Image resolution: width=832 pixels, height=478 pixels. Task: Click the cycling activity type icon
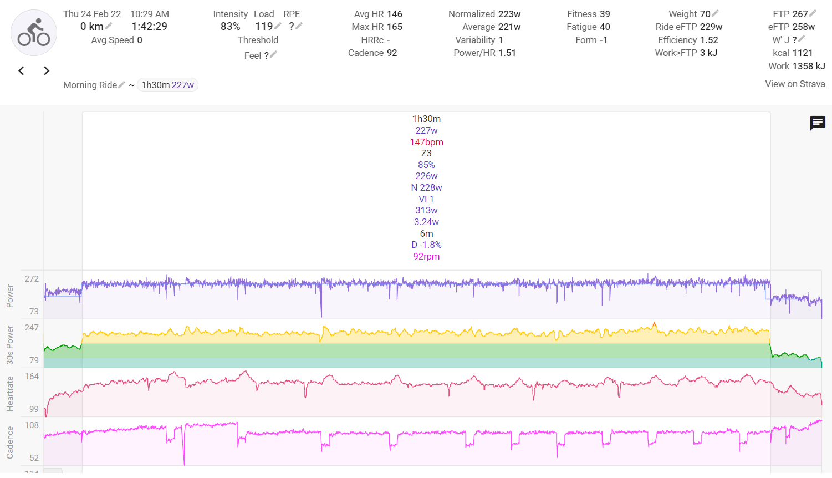[x=34, y=33]
